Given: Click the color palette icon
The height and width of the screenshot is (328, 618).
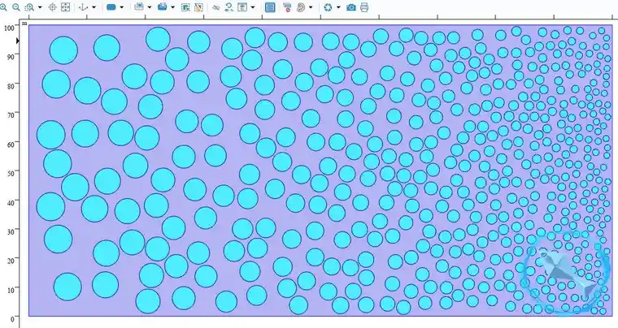Looking at the screenshot, I should pos(301,7).
